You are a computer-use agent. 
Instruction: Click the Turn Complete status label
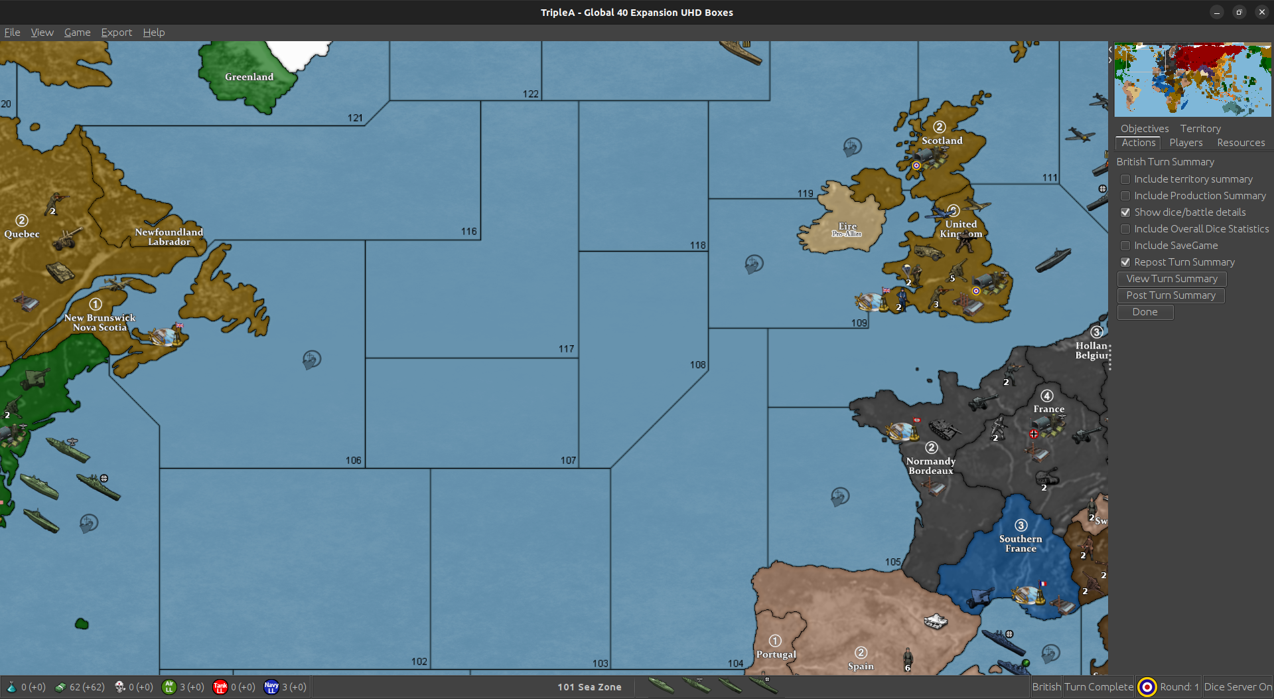1099,687
